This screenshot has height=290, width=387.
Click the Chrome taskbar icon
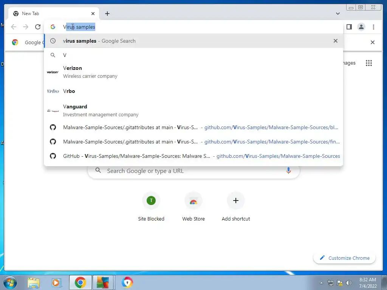[80, 282]
